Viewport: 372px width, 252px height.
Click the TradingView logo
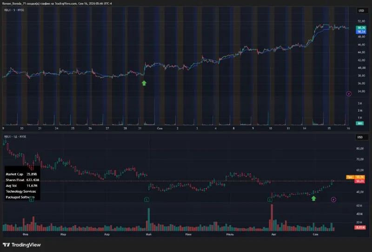22,245
